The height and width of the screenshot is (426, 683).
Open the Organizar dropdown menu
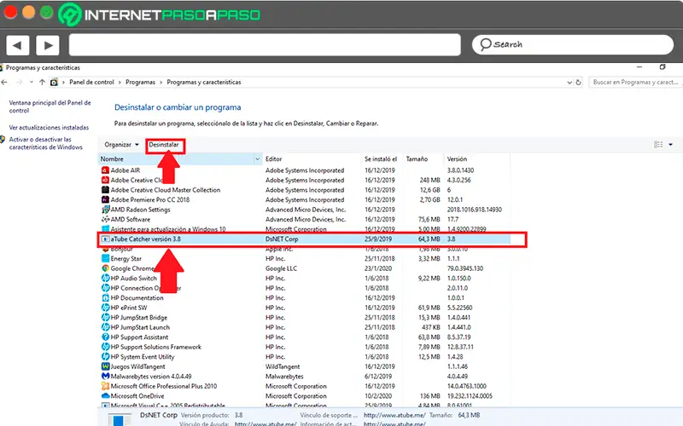(x=121, y=145)
